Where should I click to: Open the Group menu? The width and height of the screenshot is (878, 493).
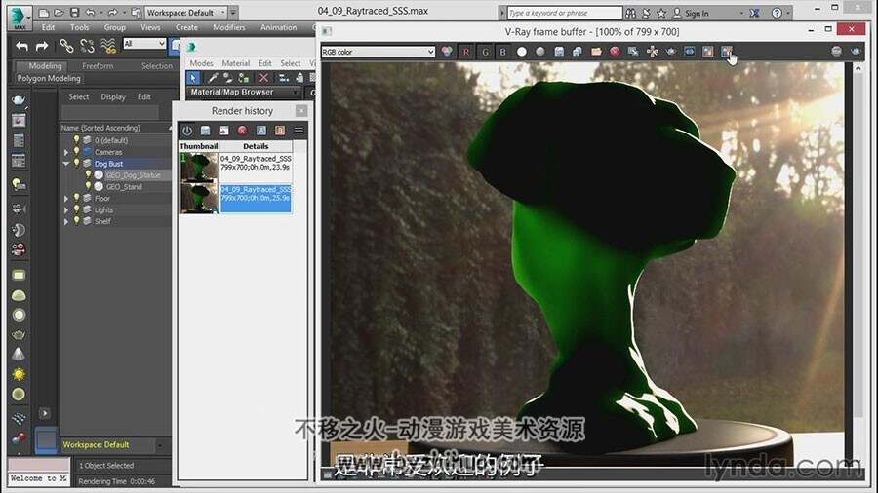click(x=115, y=27)
